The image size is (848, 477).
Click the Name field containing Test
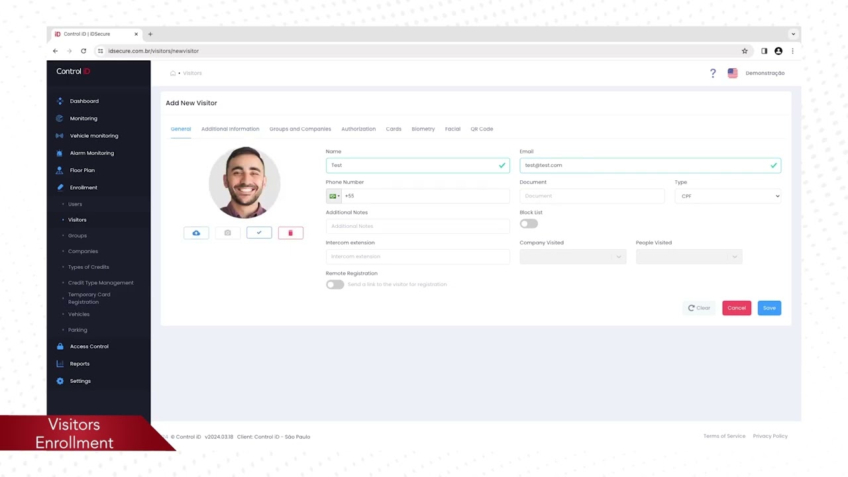point(417,166)
